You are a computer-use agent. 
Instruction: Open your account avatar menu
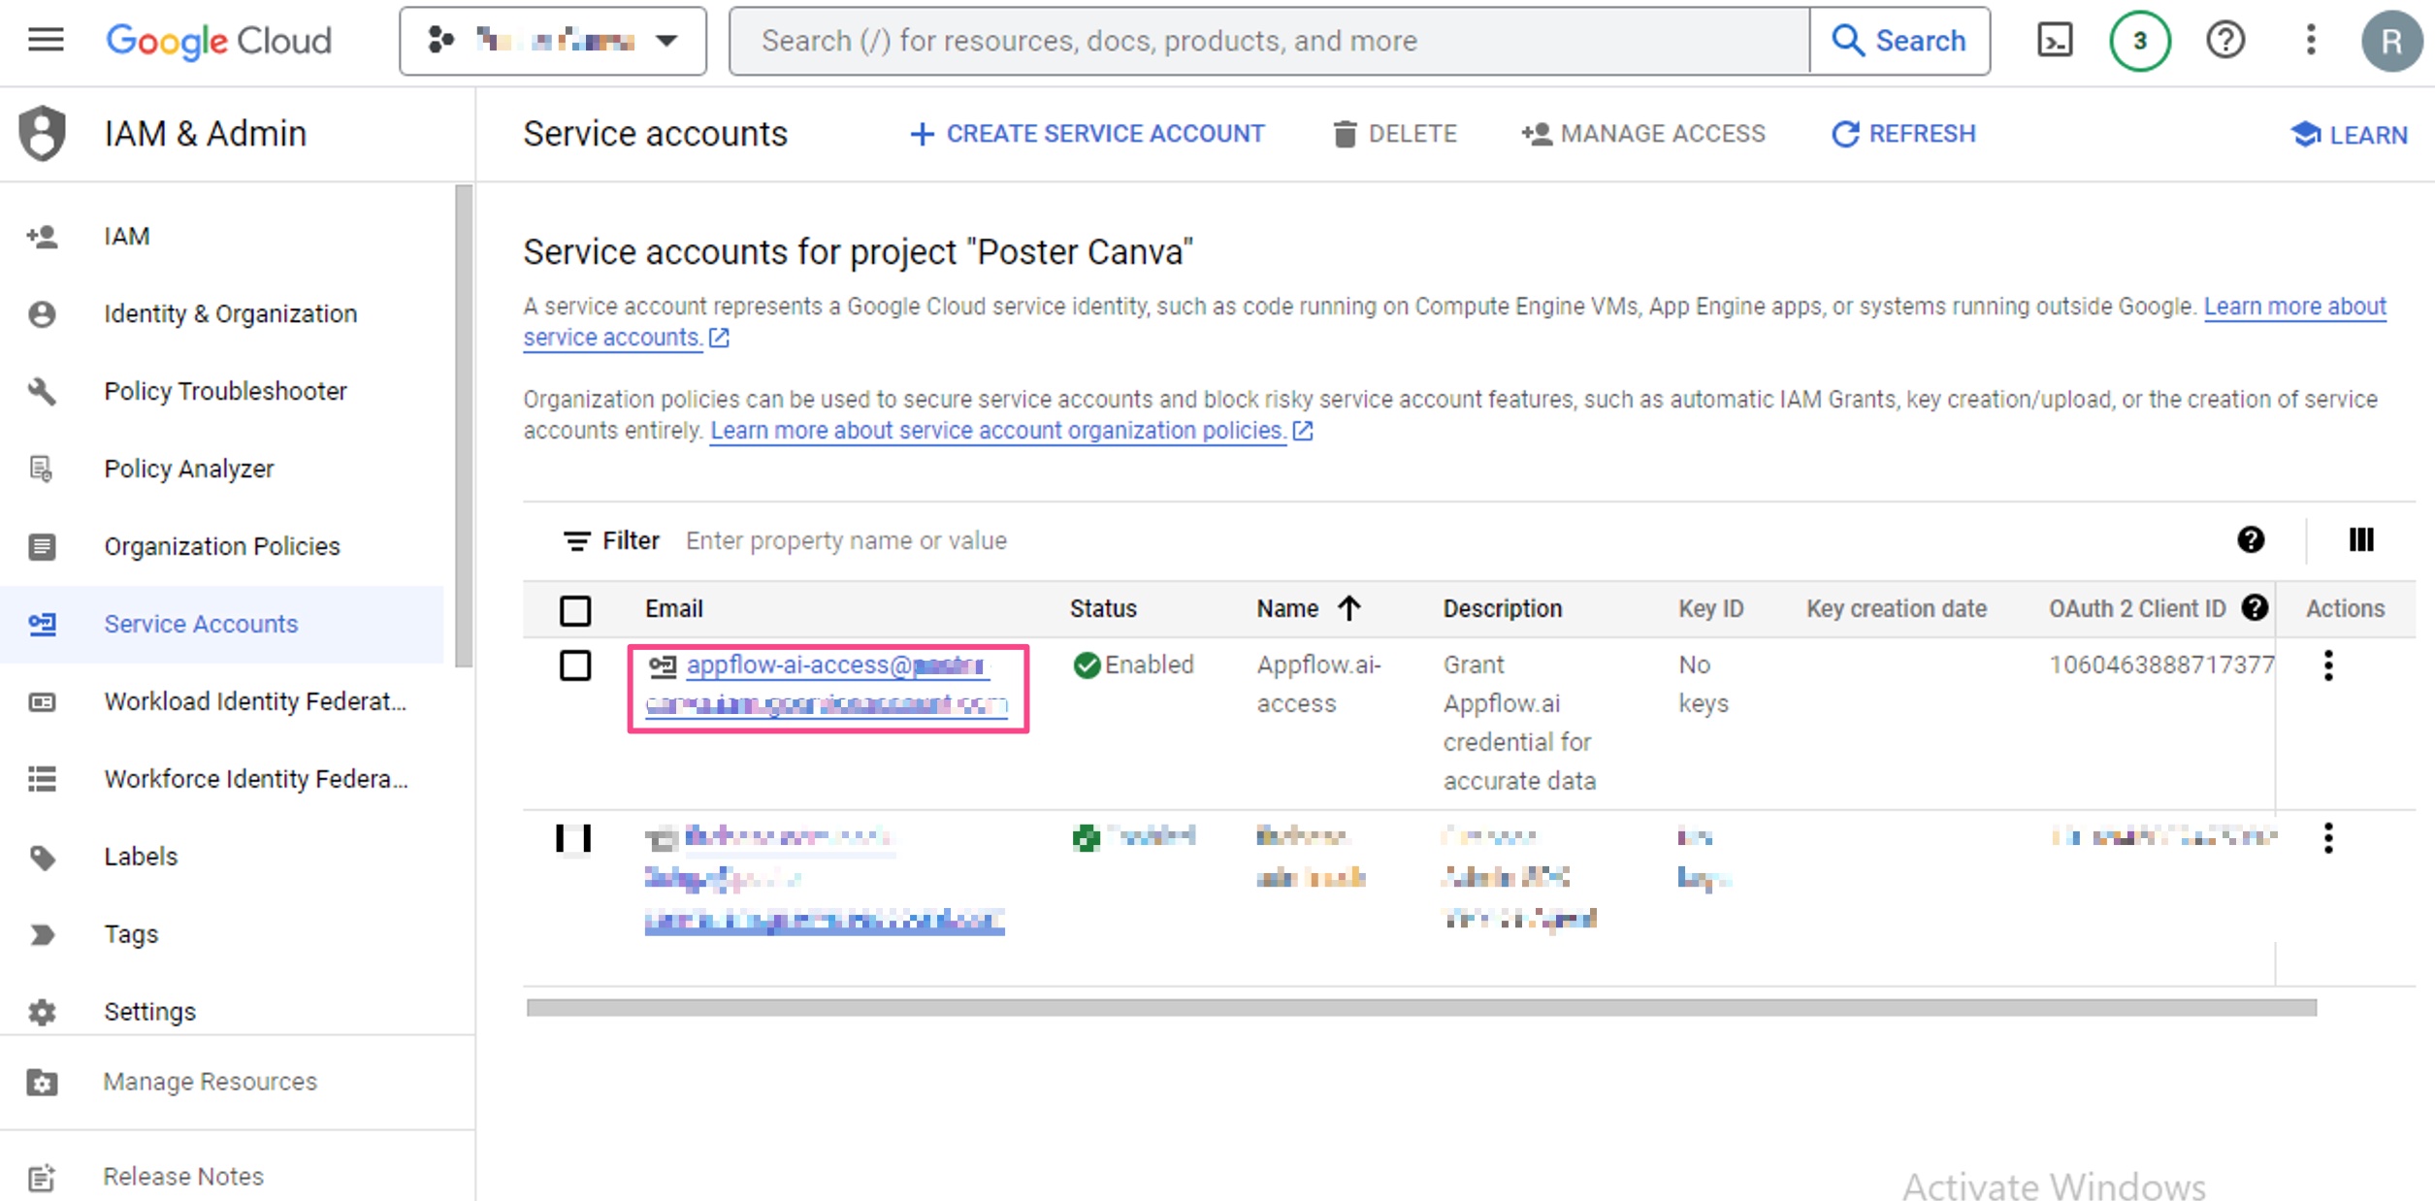click(x=2393, y=40)
